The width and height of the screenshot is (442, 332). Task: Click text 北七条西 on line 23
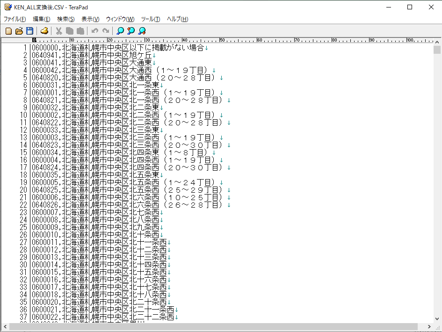(x=144, y=212)
